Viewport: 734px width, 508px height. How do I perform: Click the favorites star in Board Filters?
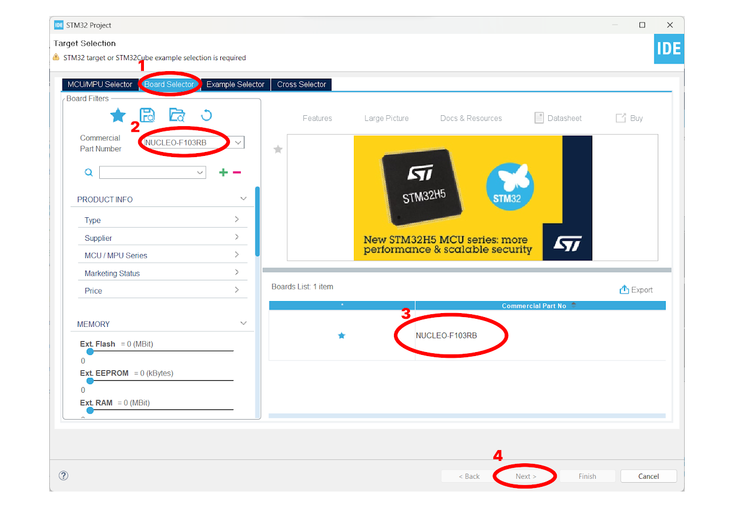click(x=118, y=115)
